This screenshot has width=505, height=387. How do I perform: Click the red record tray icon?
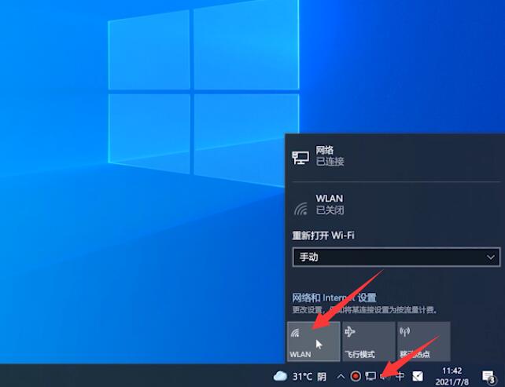[356, 376]
